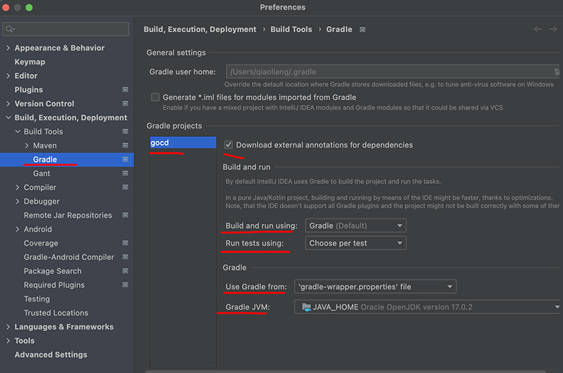The width and height of the screenshot is (563, 373).
Task: Open the Build and run using dropdown
Action: (x=355, y=225)
